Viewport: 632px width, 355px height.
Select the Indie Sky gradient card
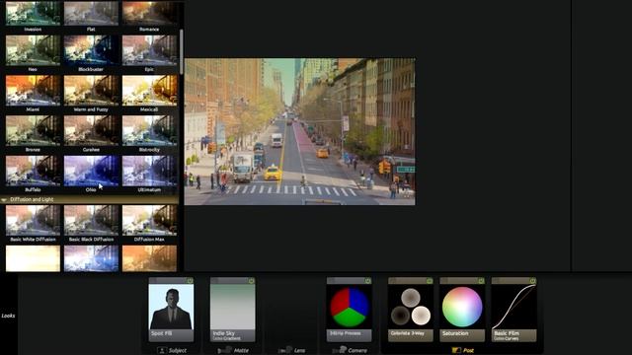pos(233,310)
